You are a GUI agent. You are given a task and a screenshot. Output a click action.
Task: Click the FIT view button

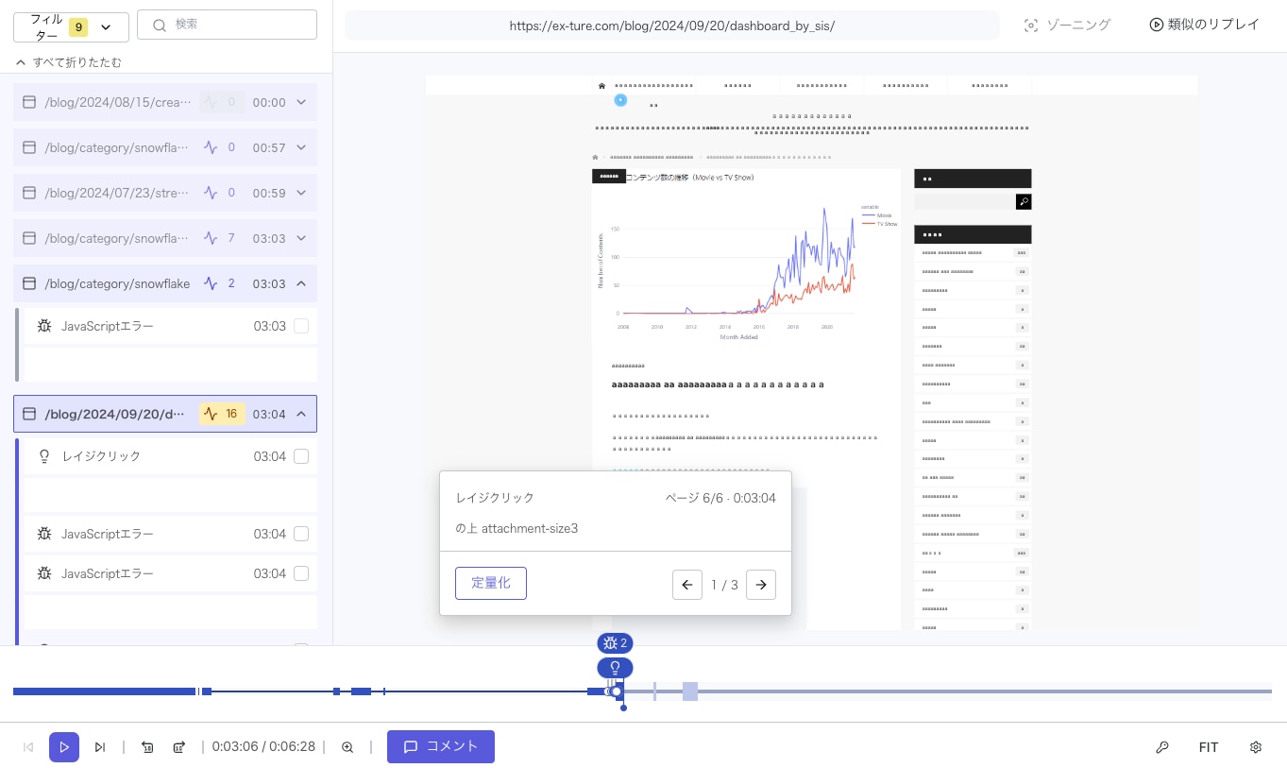(x=1209, y=747)
